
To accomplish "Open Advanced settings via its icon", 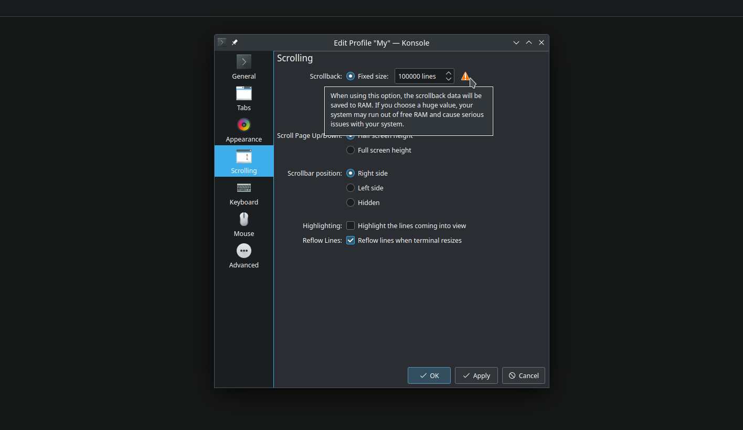I will (x=243, y=251).
